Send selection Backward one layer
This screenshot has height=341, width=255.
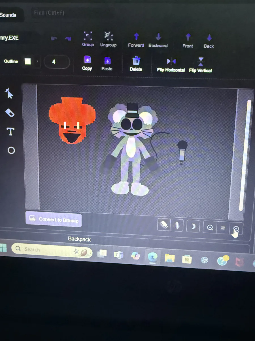(x=158, y=40)
